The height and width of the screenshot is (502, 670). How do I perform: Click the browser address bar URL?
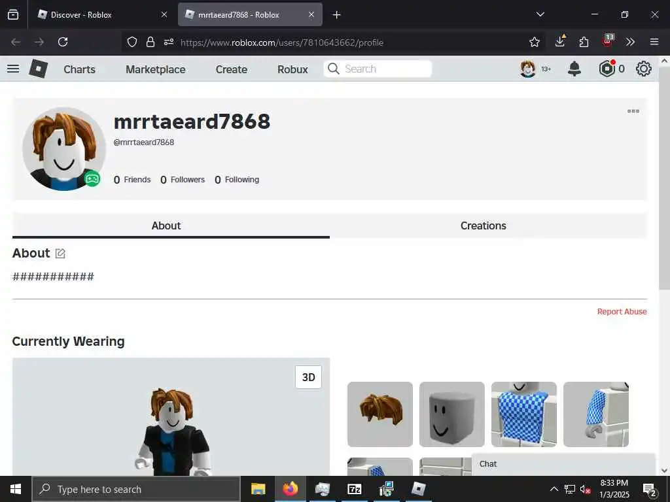[x=282, y=42]
